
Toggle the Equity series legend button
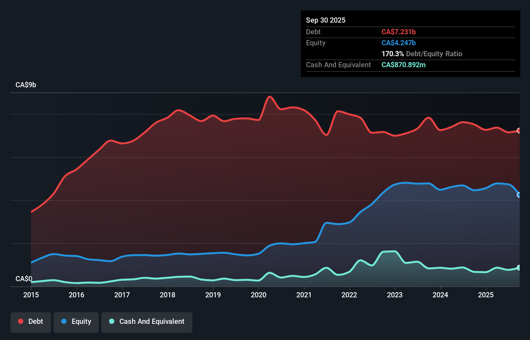76,322
